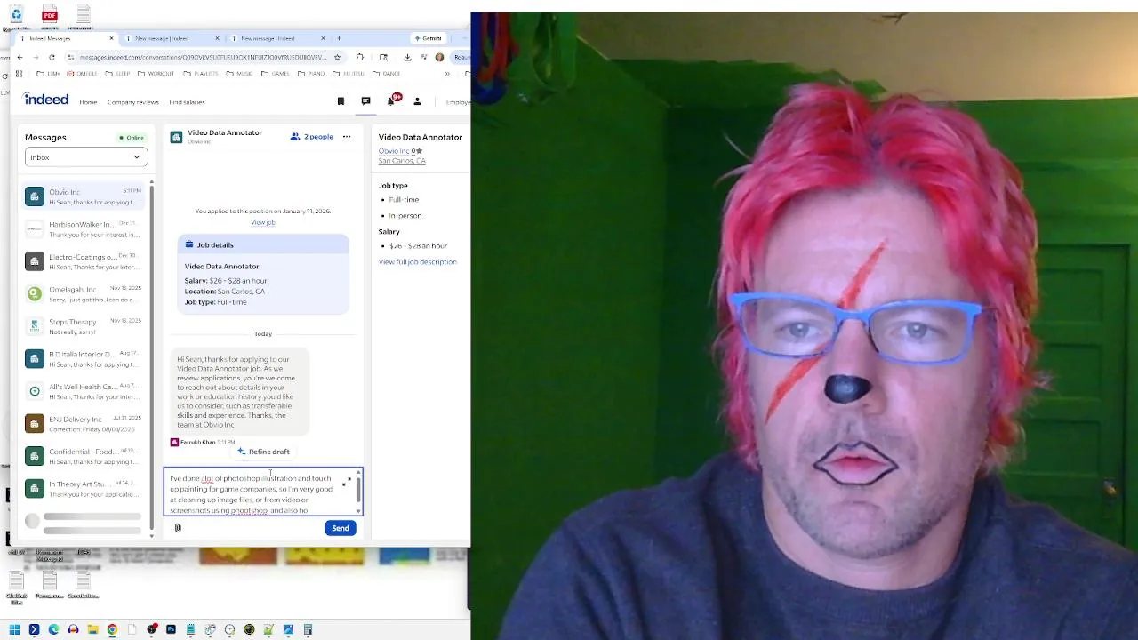
Task: Open the Obvio Inc conversation
Action: coord(84,196)
